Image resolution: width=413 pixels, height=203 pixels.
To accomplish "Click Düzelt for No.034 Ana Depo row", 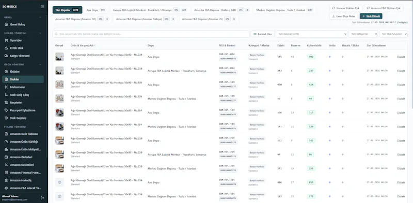I will (x=401, y=57).
